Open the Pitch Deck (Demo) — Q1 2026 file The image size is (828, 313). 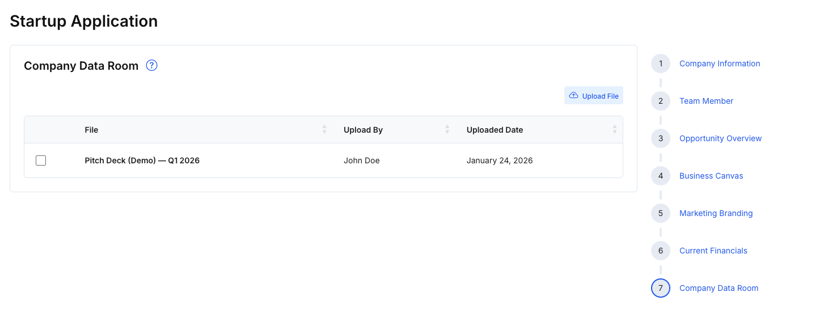coord(142,160)
